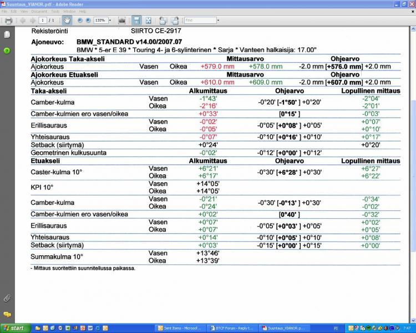
Task: Expand the Find options dropdown arrow
Action: click(218, 20)
